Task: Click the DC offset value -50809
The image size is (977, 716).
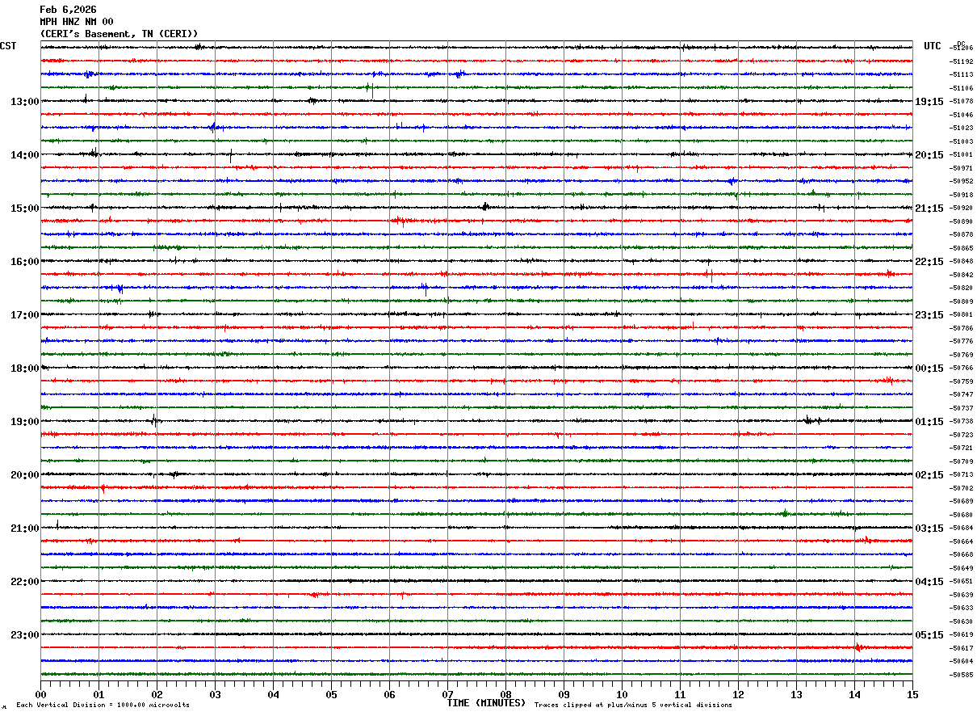Action: tap(962, 301)
